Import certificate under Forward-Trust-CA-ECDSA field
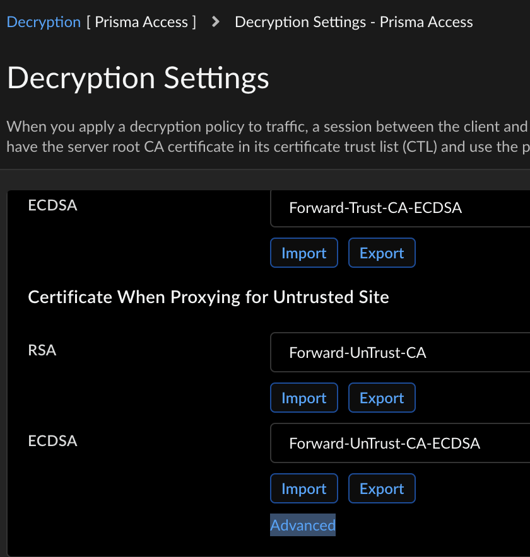This screenshot has height=557, width=530. pos(304,253)
